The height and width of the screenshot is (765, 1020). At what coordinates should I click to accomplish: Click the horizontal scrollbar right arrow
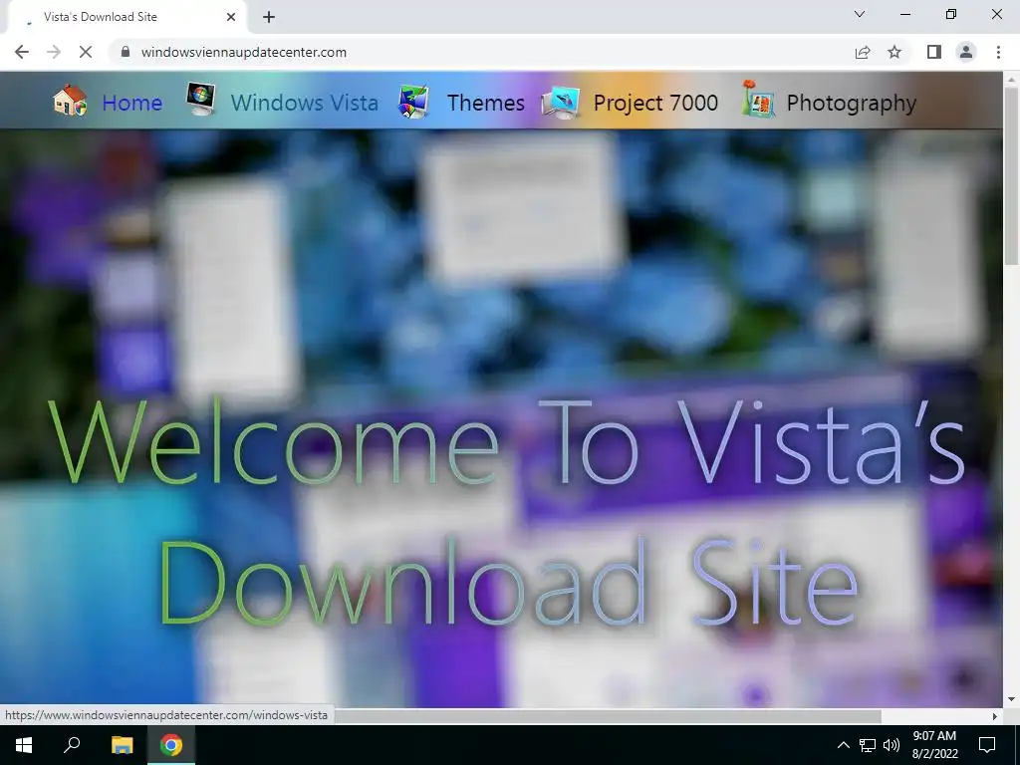(995, 716)
